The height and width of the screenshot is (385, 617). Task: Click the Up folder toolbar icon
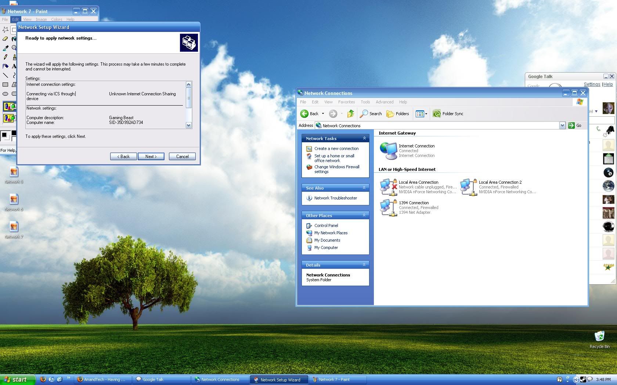350,114
